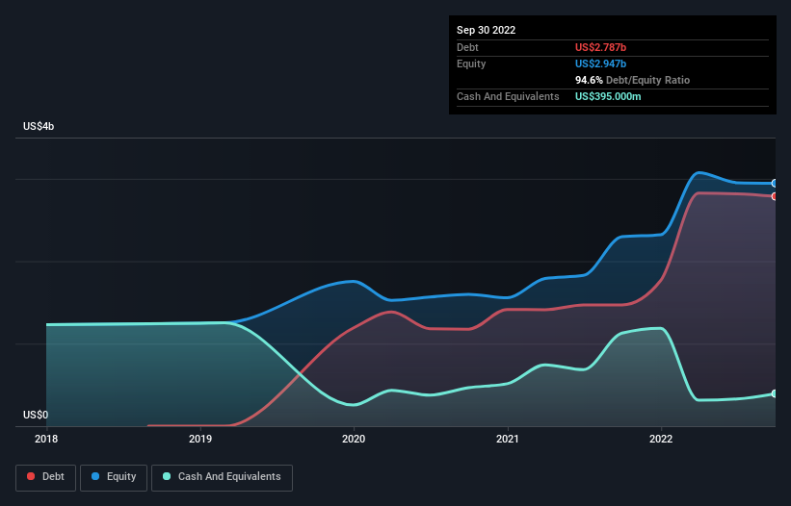Click the Sep 30 2022 tooltip date

point(486,30)
